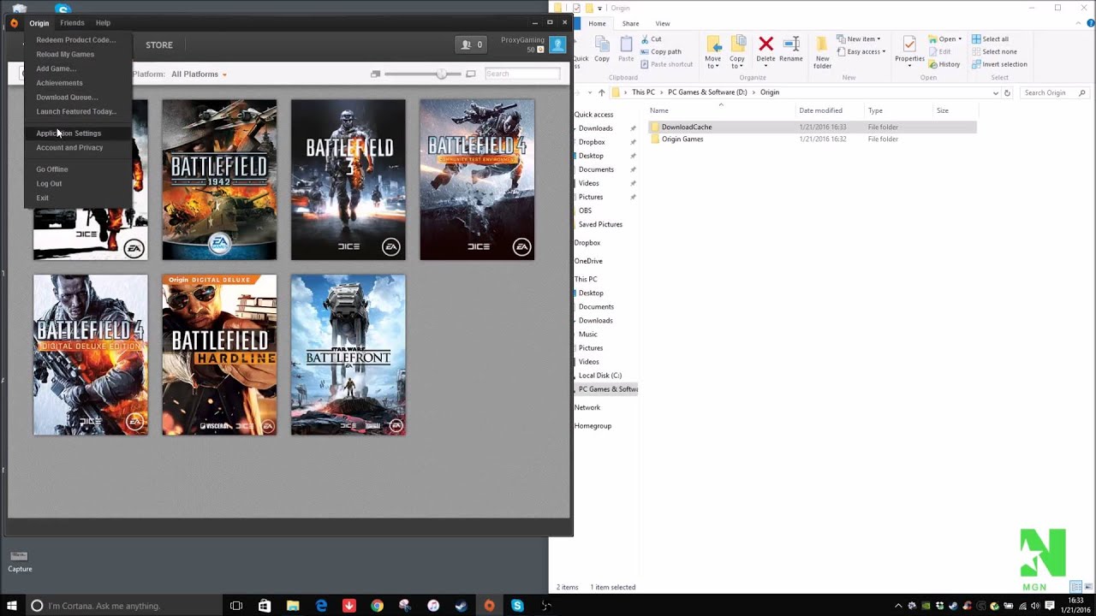Select Dropbox under Quick access
1096x616 pixels.
point(592,142)
